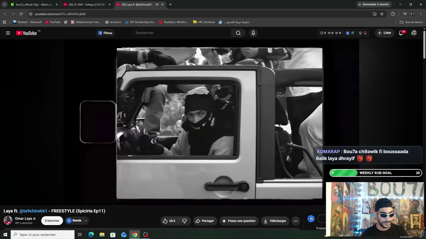Open the Filtres button

(105, 33)
